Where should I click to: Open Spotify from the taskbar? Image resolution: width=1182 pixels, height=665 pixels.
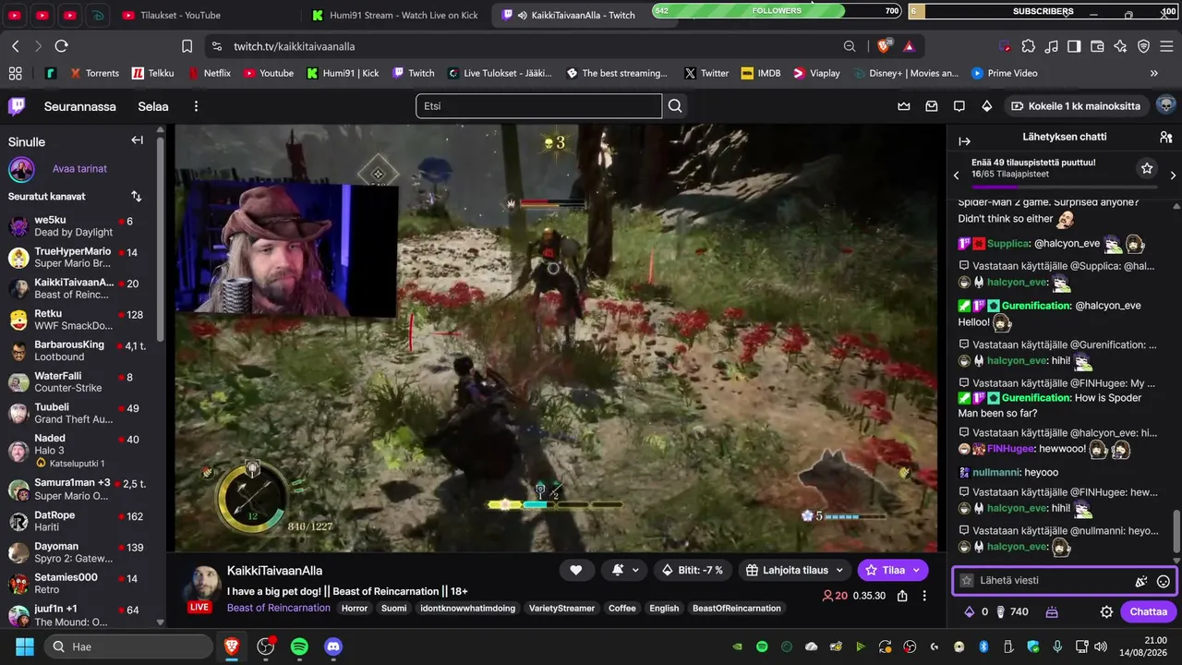(299, 647)
